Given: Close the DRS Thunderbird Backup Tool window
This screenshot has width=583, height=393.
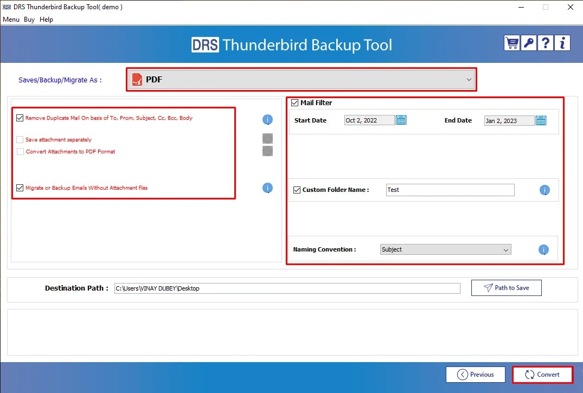Looking at the screenshot, I should pos(571,7).
